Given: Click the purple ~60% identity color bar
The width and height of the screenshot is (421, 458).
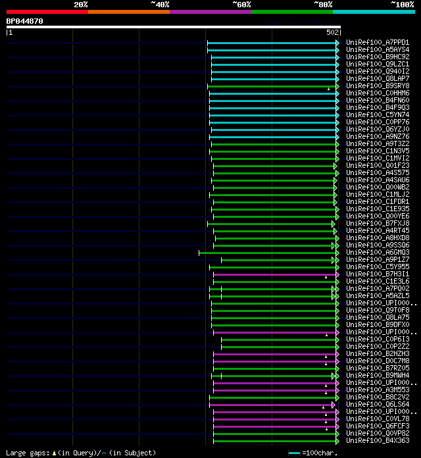Looking at the screenshot, I should tap(210, 12).
